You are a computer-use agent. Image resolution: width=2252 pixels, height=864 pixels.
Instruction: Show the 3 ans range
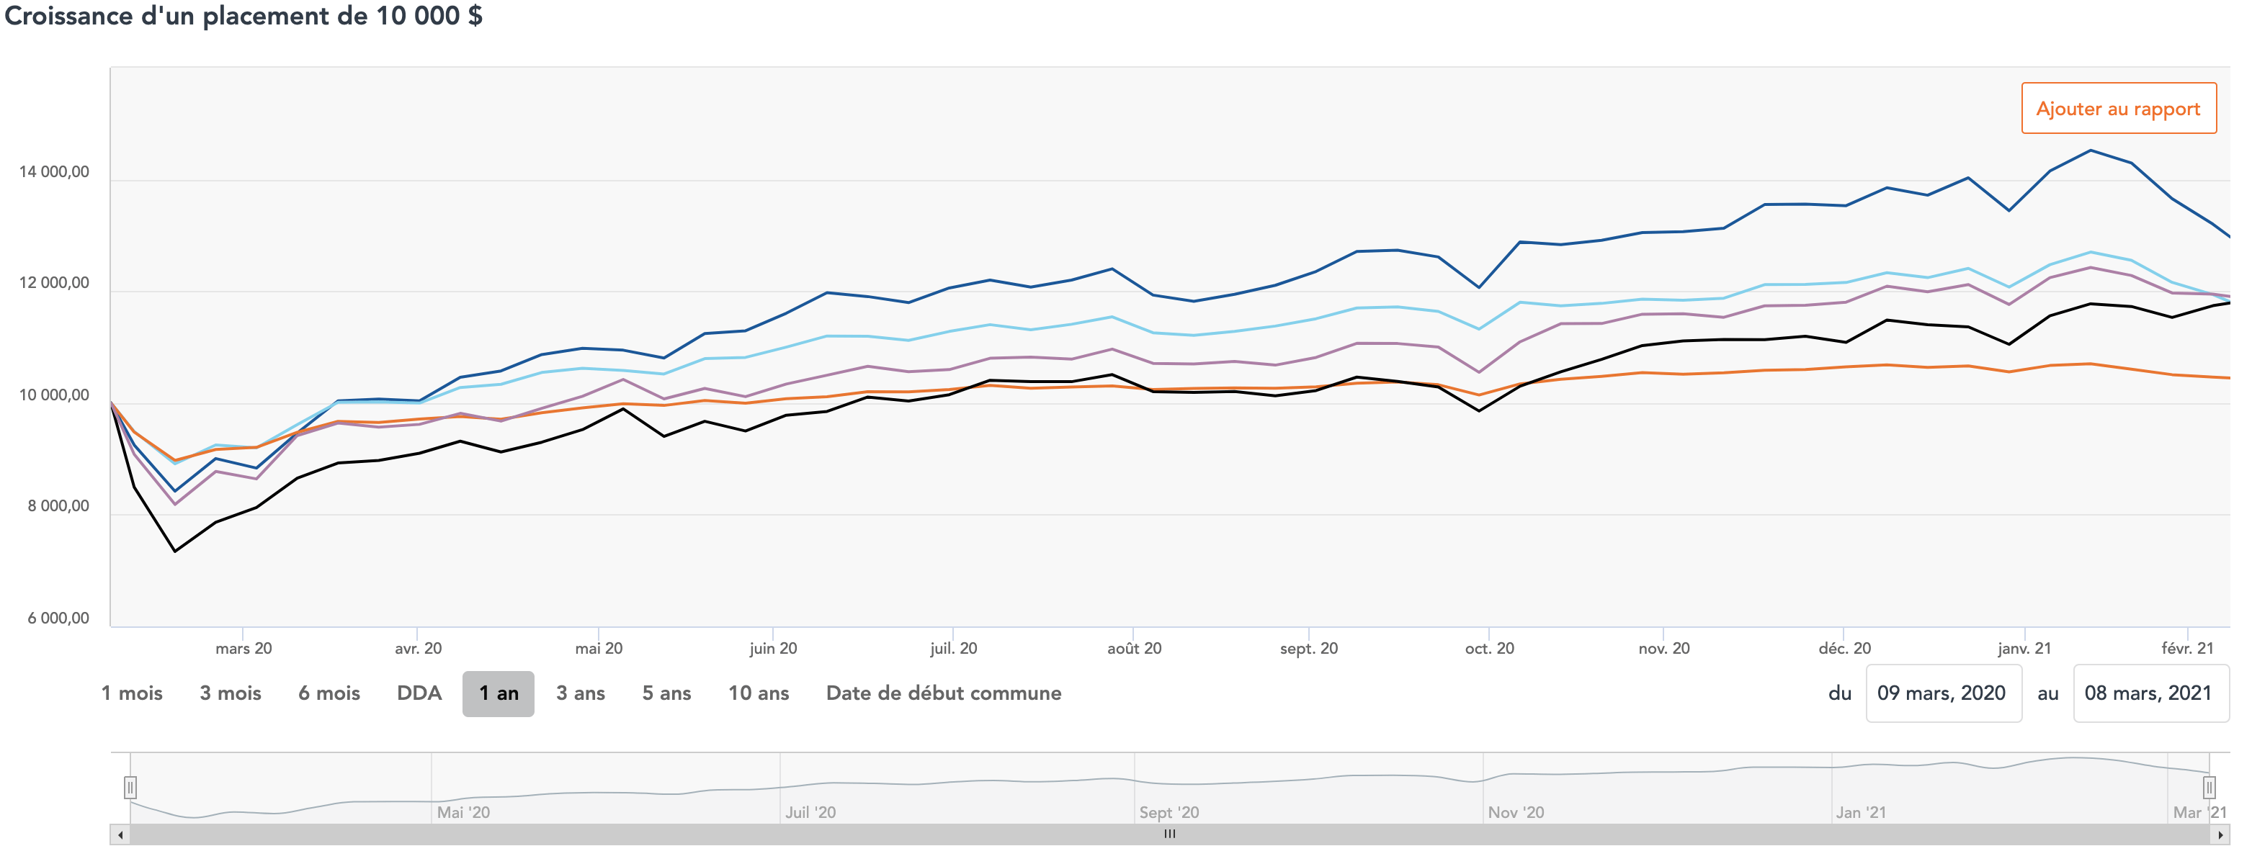pyautogui.click(x=581, y=693)
